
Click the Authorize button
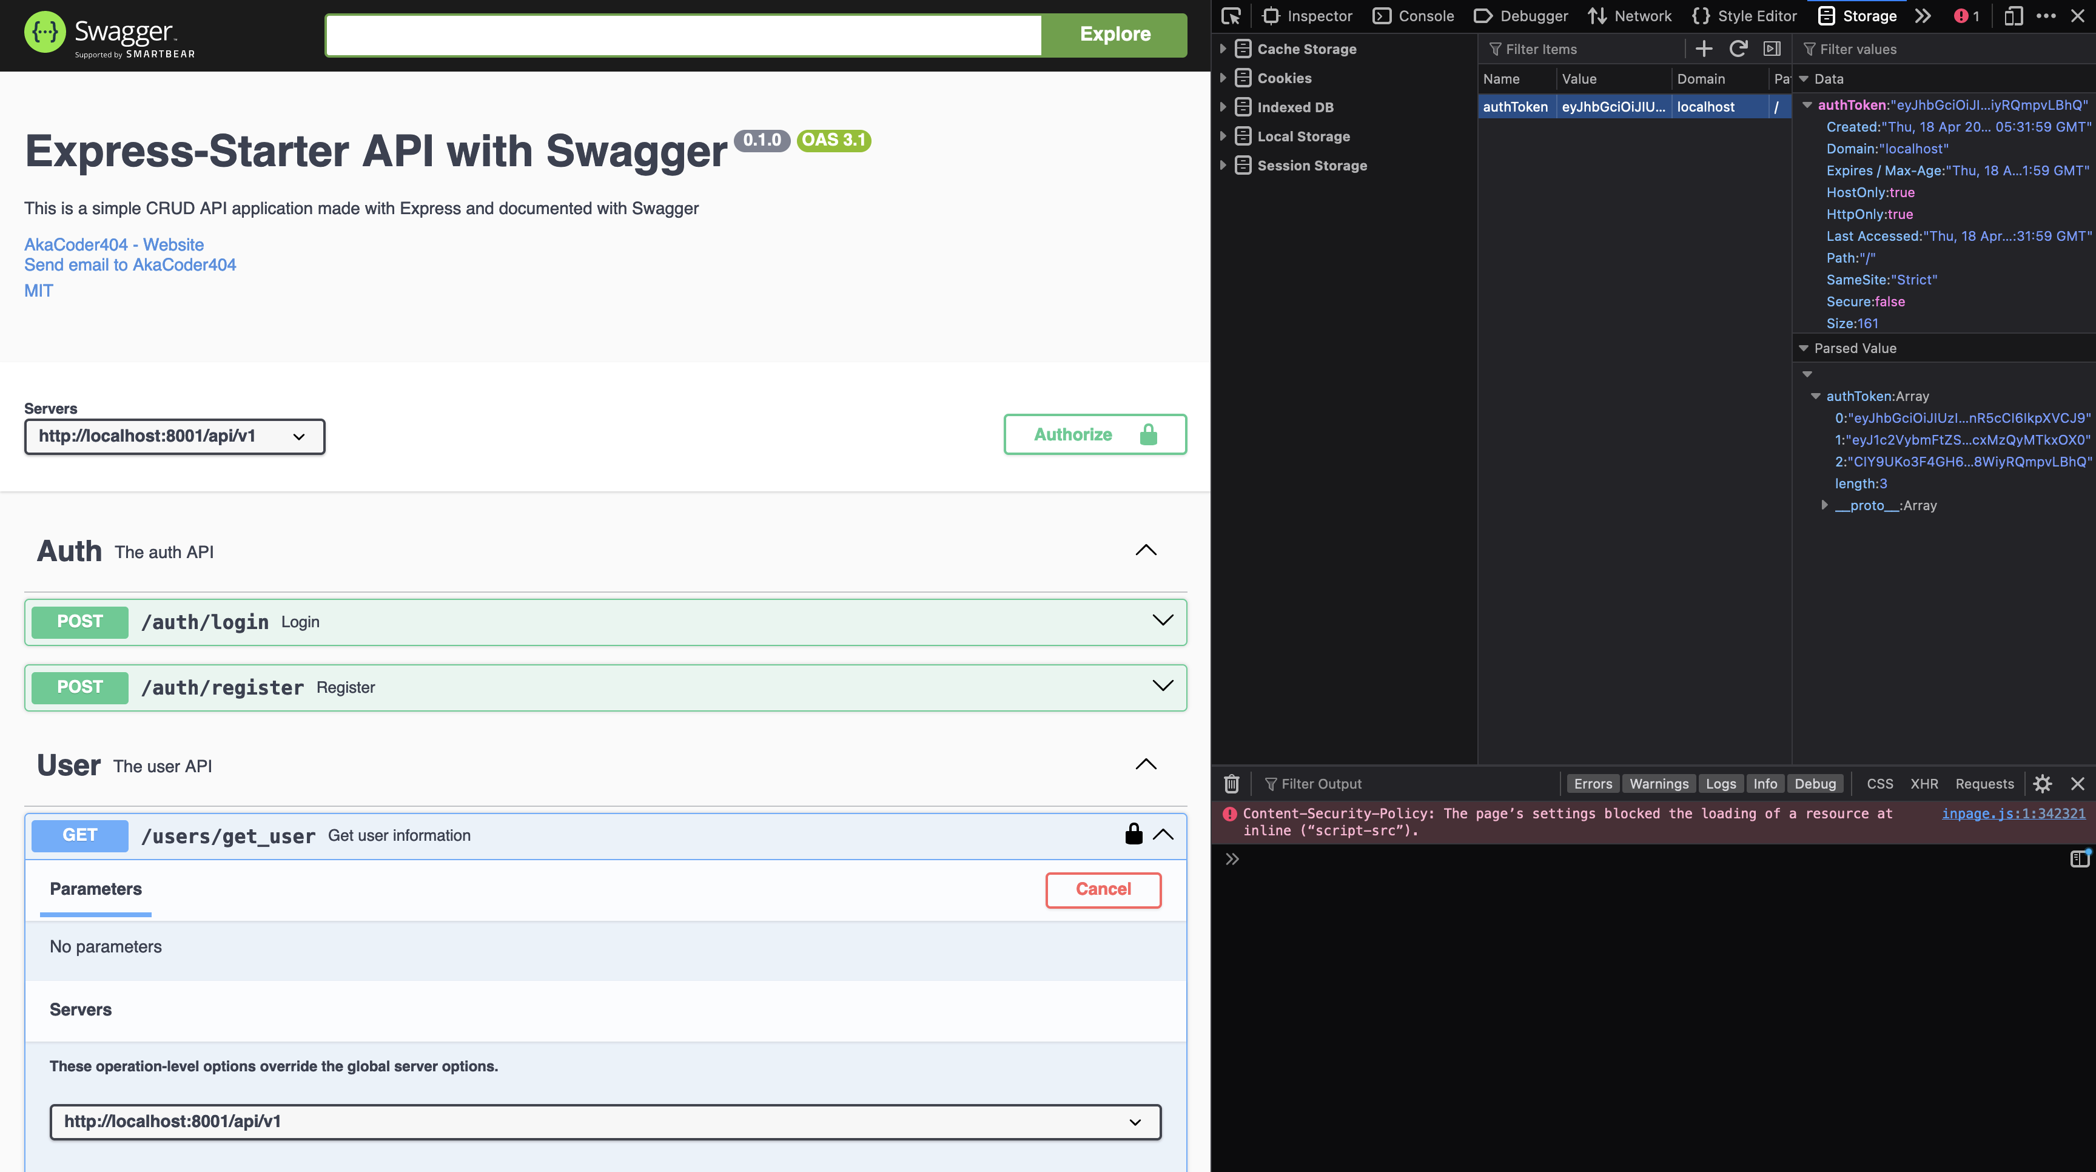click(x=1095, y=434)
